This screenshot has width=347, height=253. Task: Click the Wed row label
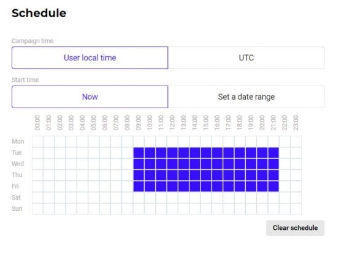(x=18, y=164)
